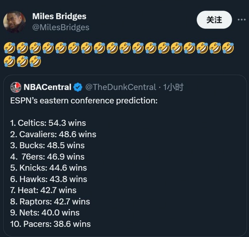
Task: Click the Pacers: 38.6 wins line
Action: pyautogui.click(x=50, y=224)
